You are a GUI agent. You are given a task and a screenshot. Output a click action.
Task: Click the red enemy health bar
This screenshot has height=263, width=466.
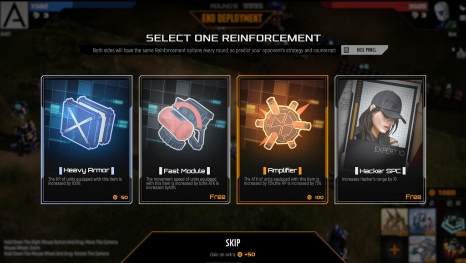click(376, 5)
